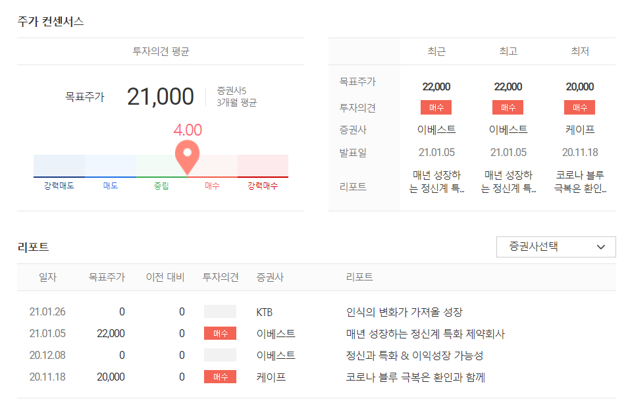This screenshot has width=628, height=401.
Task: Click the 20.12.08 date cell
Action: pos(47,355)
